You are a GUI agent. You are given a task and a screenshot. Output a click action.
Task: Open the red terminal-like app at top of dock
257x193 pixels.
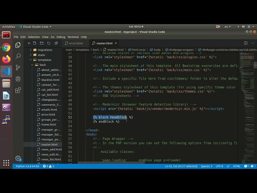6,35
